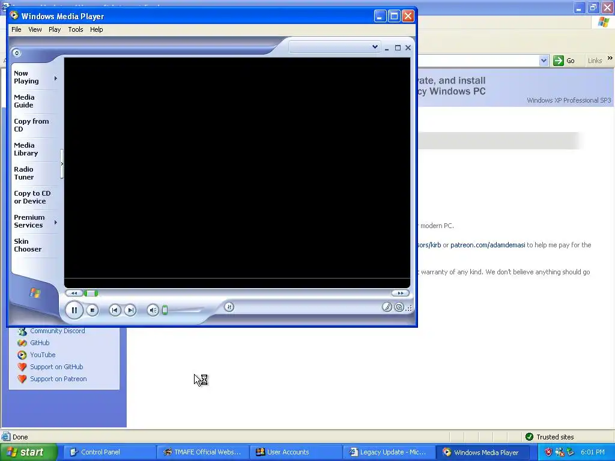Image resolution: width=615 pixels, height=461 pixels.
Task: Switch to skin mode icon
Action: (399, 307)
